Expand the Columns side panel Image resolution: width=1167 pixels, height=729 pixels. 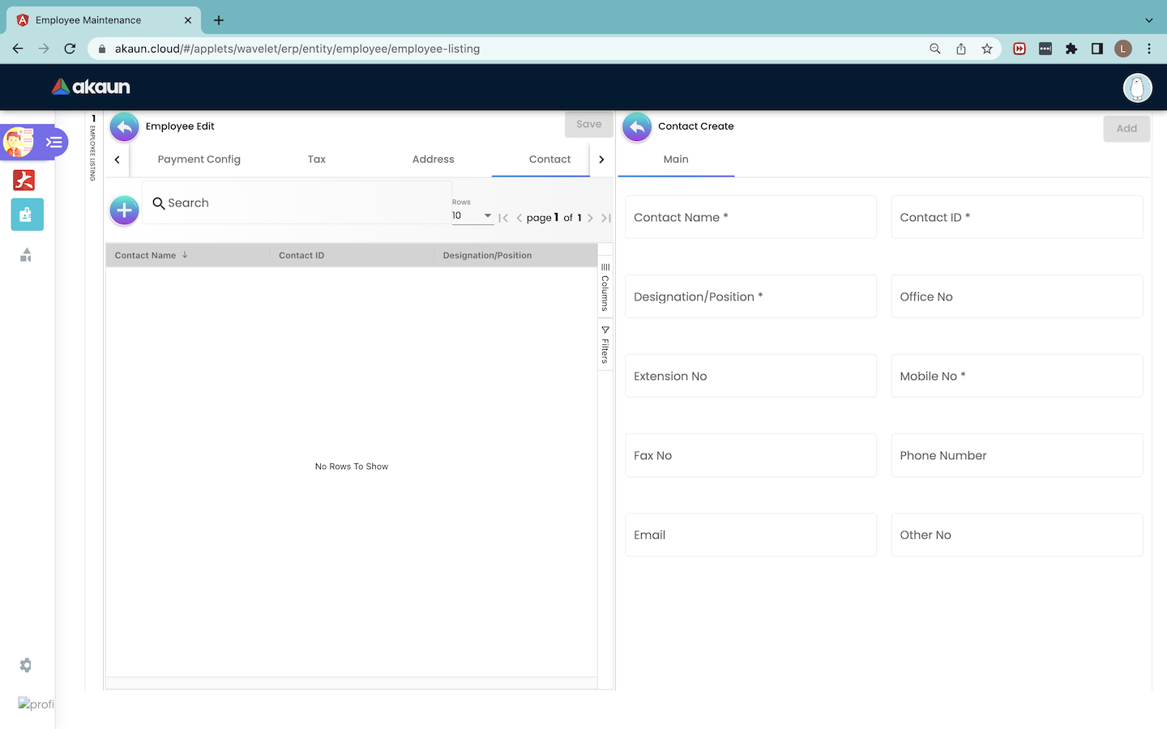(x=605, y=288)
